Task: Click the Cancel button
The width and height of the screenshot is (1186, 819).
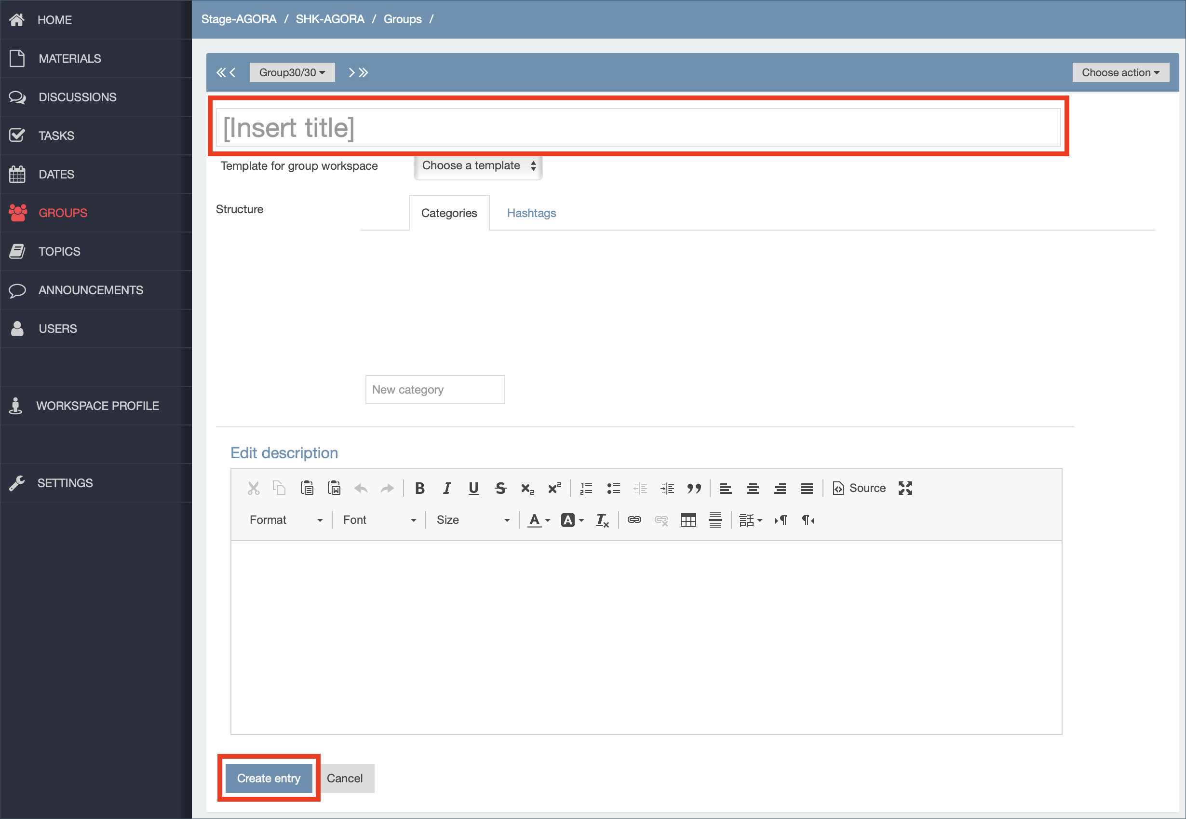Action: 345,778
